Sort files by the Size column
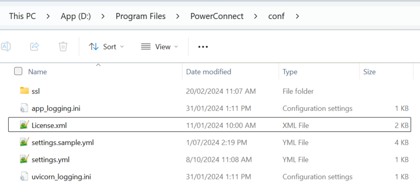 (369, 72)
